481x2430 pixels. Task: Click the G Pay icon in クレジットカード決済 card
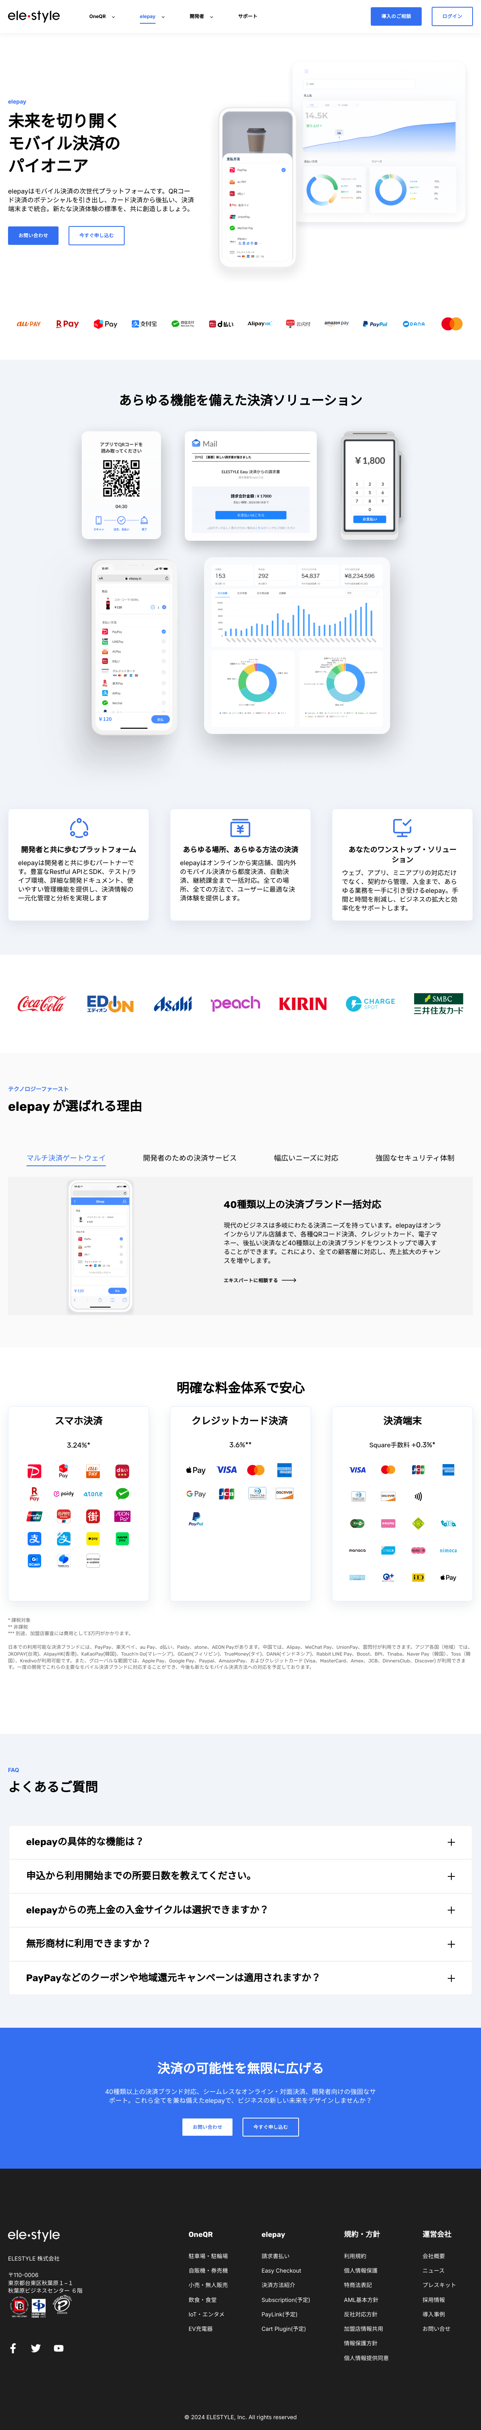coord(196,1493)
